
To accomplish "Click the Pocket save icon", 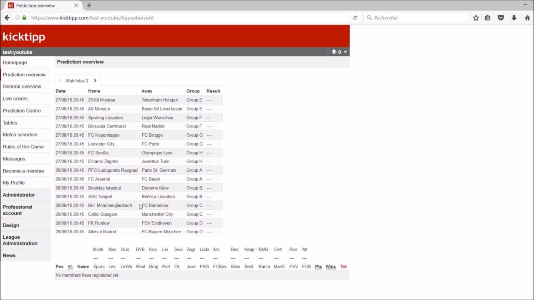I will [501, 17].
